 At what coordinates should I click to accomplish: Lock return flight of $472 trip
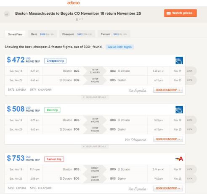tap(191, 80)
